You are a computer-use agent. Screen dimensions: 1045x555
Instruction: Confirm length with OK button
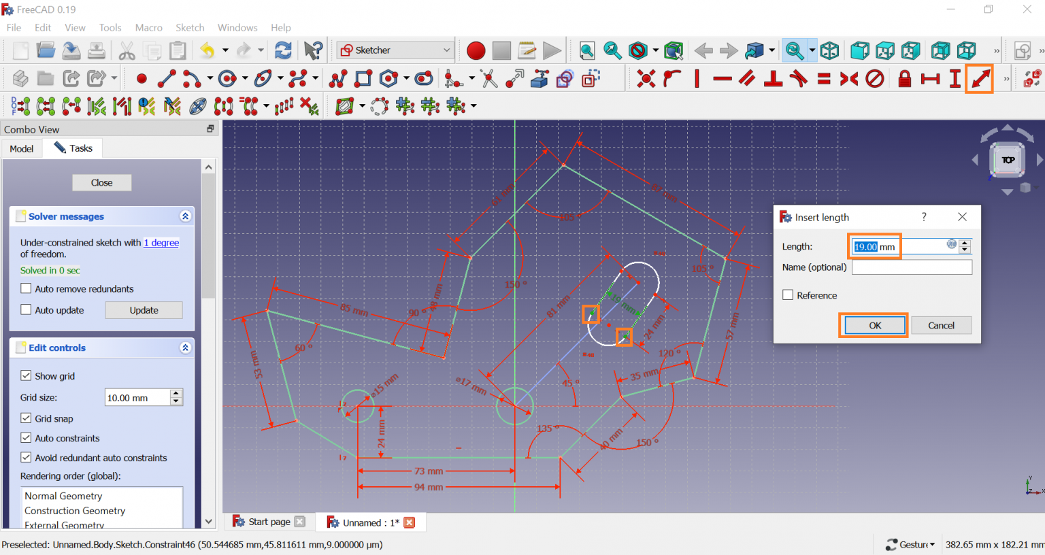[874, 326]
